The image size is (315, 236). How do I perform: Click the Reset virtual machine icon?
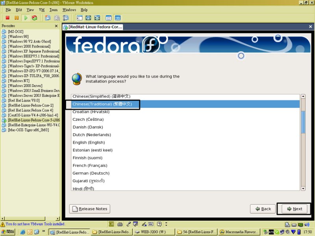click(35, 18)
